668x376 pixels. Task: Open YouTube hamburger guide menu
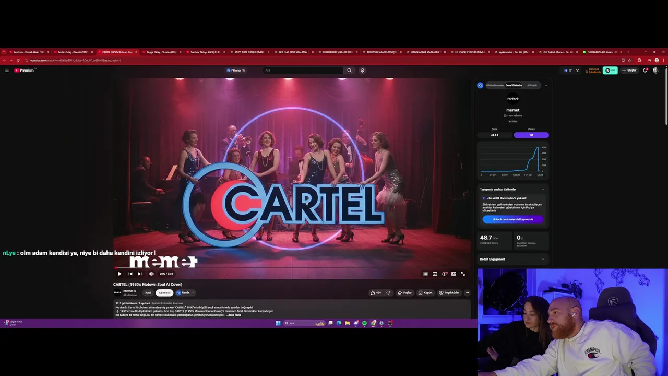point(7,70)
